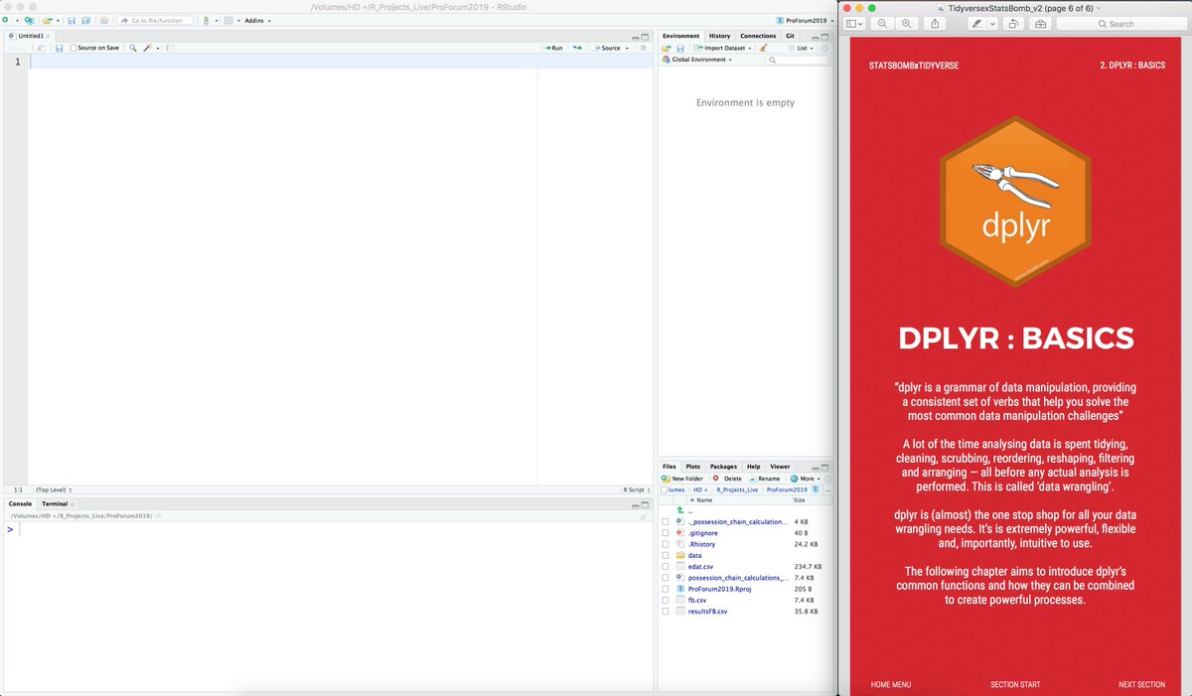Check the box next to fb.csv
This screenshot has width=1192, height=696.
(x=665, y=600)
